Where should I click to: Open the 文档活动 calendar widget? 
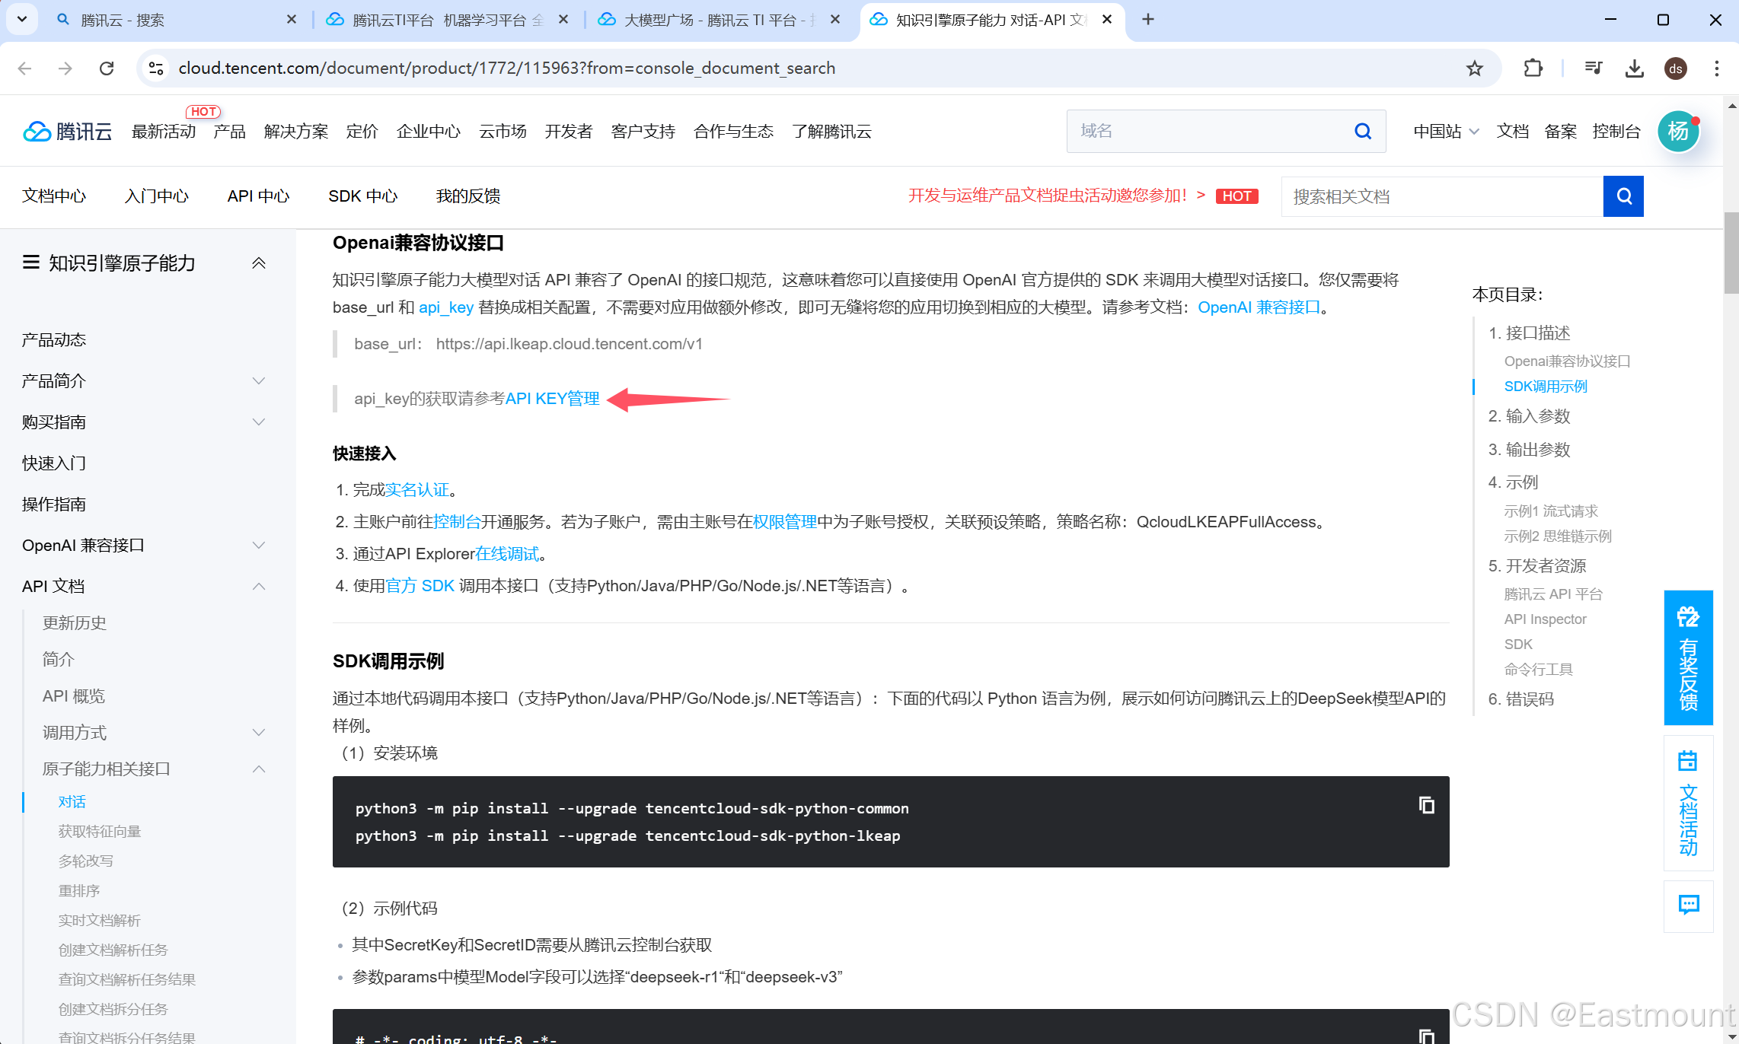1688,803
